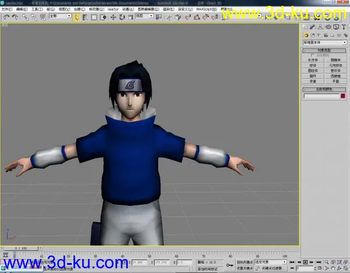
Task: Switch to the Utilities hammer tab
Action: coord(344,27)
